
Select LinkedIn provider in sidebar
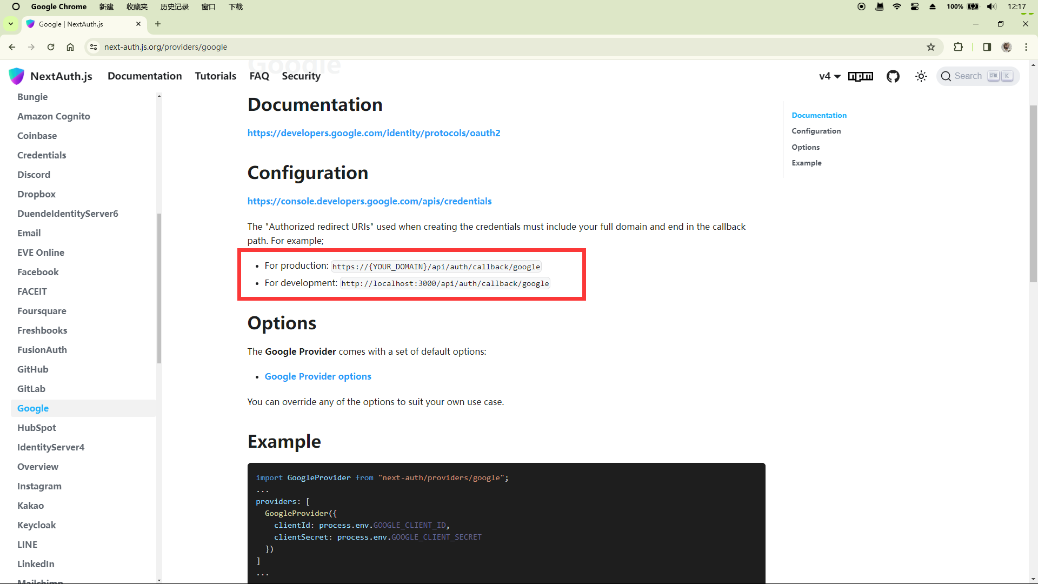click(36, 564)
